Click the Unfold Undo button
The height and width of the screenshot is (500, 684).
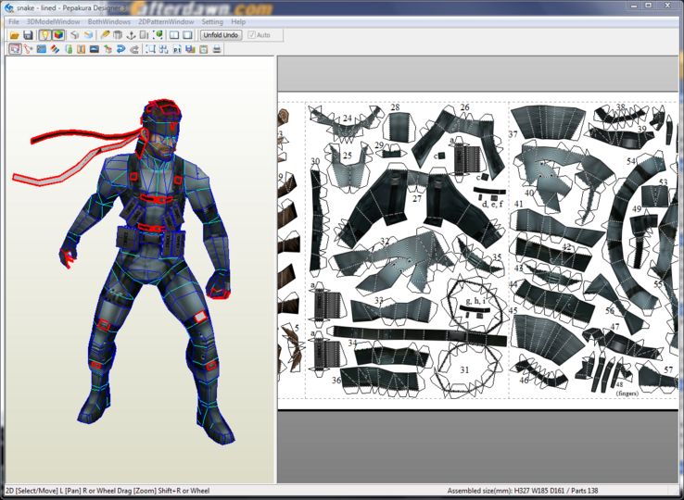[221, 35]
